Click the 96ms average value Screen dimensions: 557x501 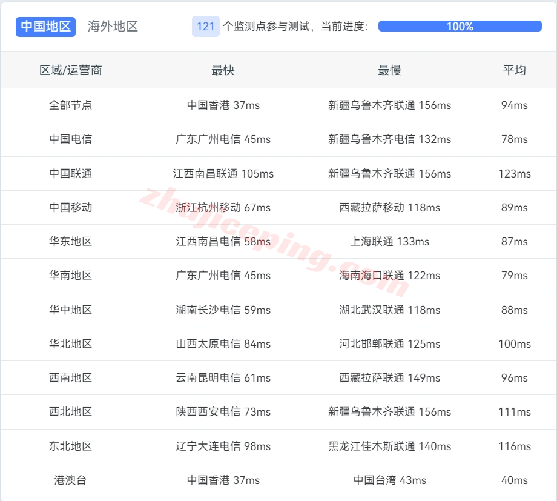[x=515, y=377]
